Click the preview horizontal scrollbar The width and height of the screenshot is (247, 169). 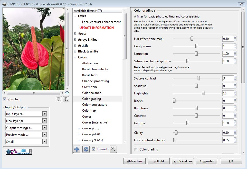(x=34, y=93)
